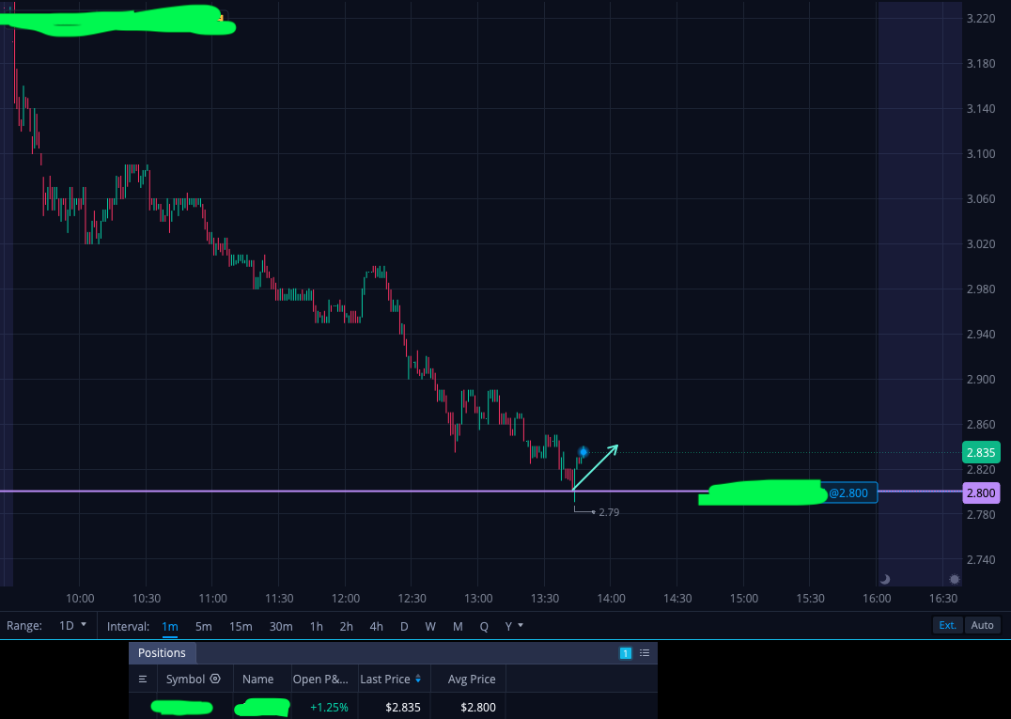Toggle Auto price scaling
Image resolution: width=1011 pixels, height=719 pixels.
coord(982,625)
